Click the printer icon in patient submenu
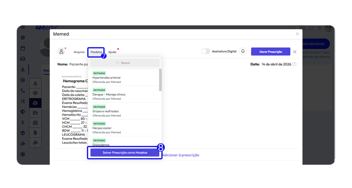Image resolution: width=352 pixels, height=188 pixels. point(35,103)
